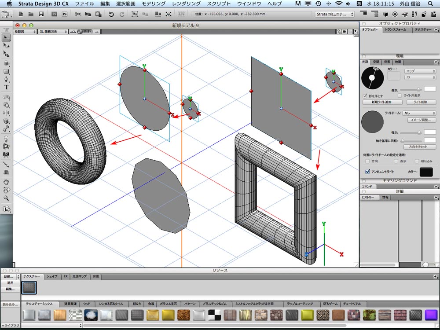Open the Spotlight search in menu bar
This screenshot has height=330, width=440.
tap(430, 4)
